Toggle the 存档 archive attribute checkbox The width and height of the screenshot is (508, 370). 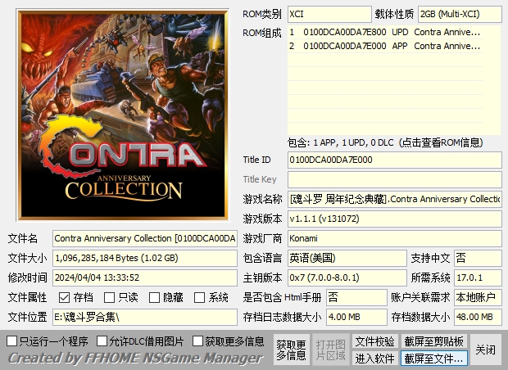(65, 298)
